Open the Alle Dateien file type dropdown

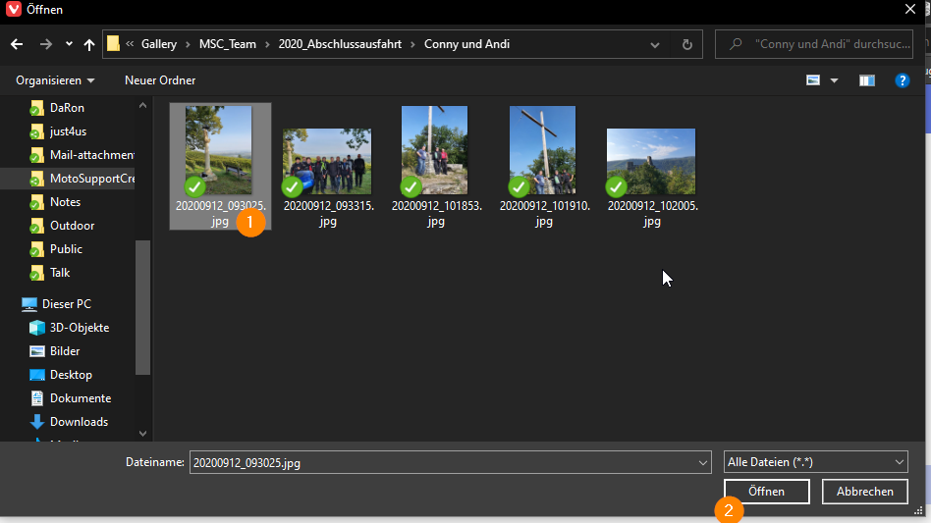pos(815,462)
